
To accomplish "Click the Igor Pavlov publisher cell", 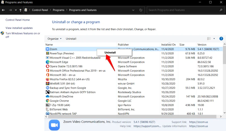I will click(124, 105).
